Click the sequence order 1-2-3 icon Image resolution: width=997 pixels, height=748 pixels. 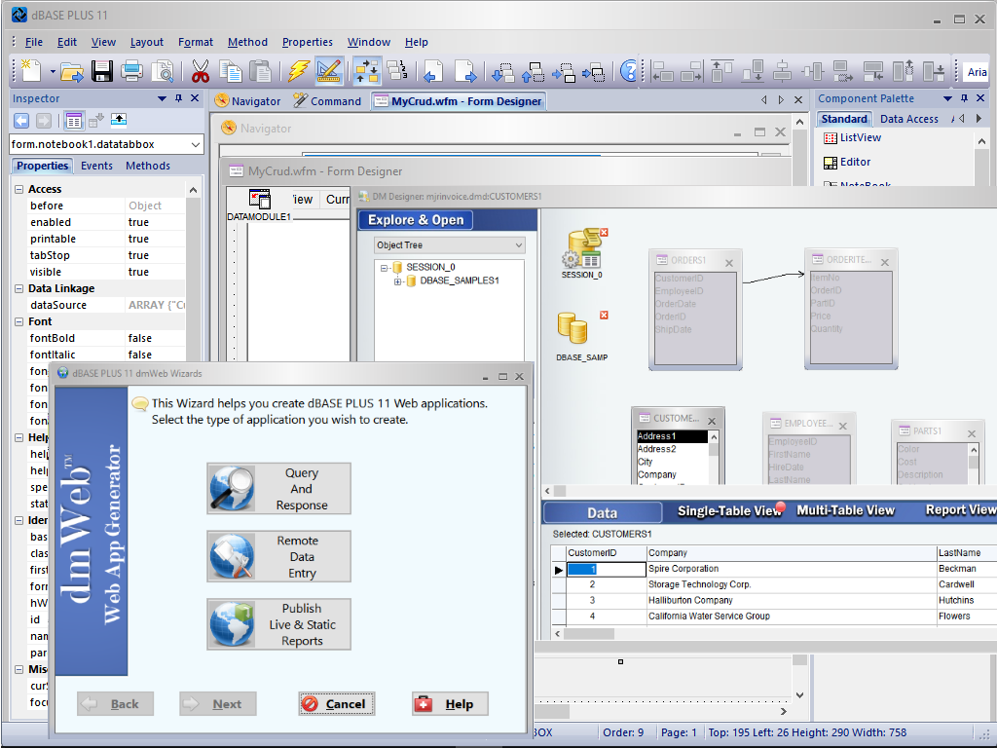pos(397,70)
